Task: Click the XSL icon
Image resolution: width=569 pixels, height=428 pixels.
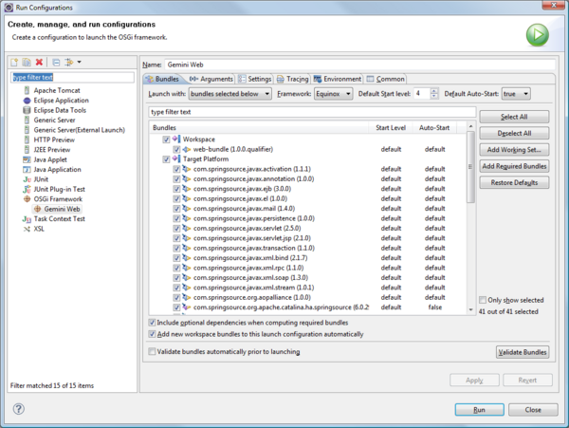Action: [x=27, y=229]
